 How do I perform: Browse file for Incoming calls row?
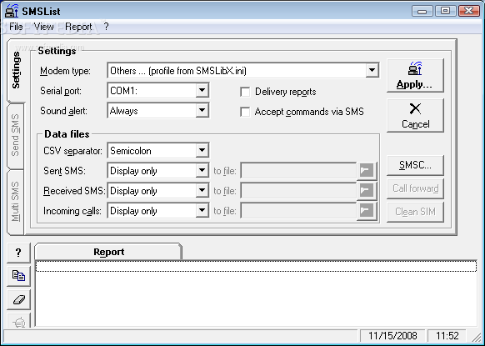(367, 211)
